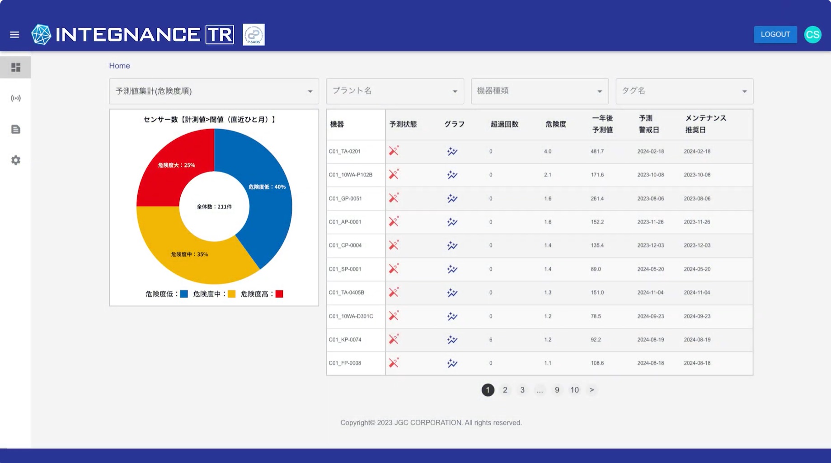Click the dashboard icon in sidebar
The height and width of the screenshot is (463, 831).
point(16,67)
